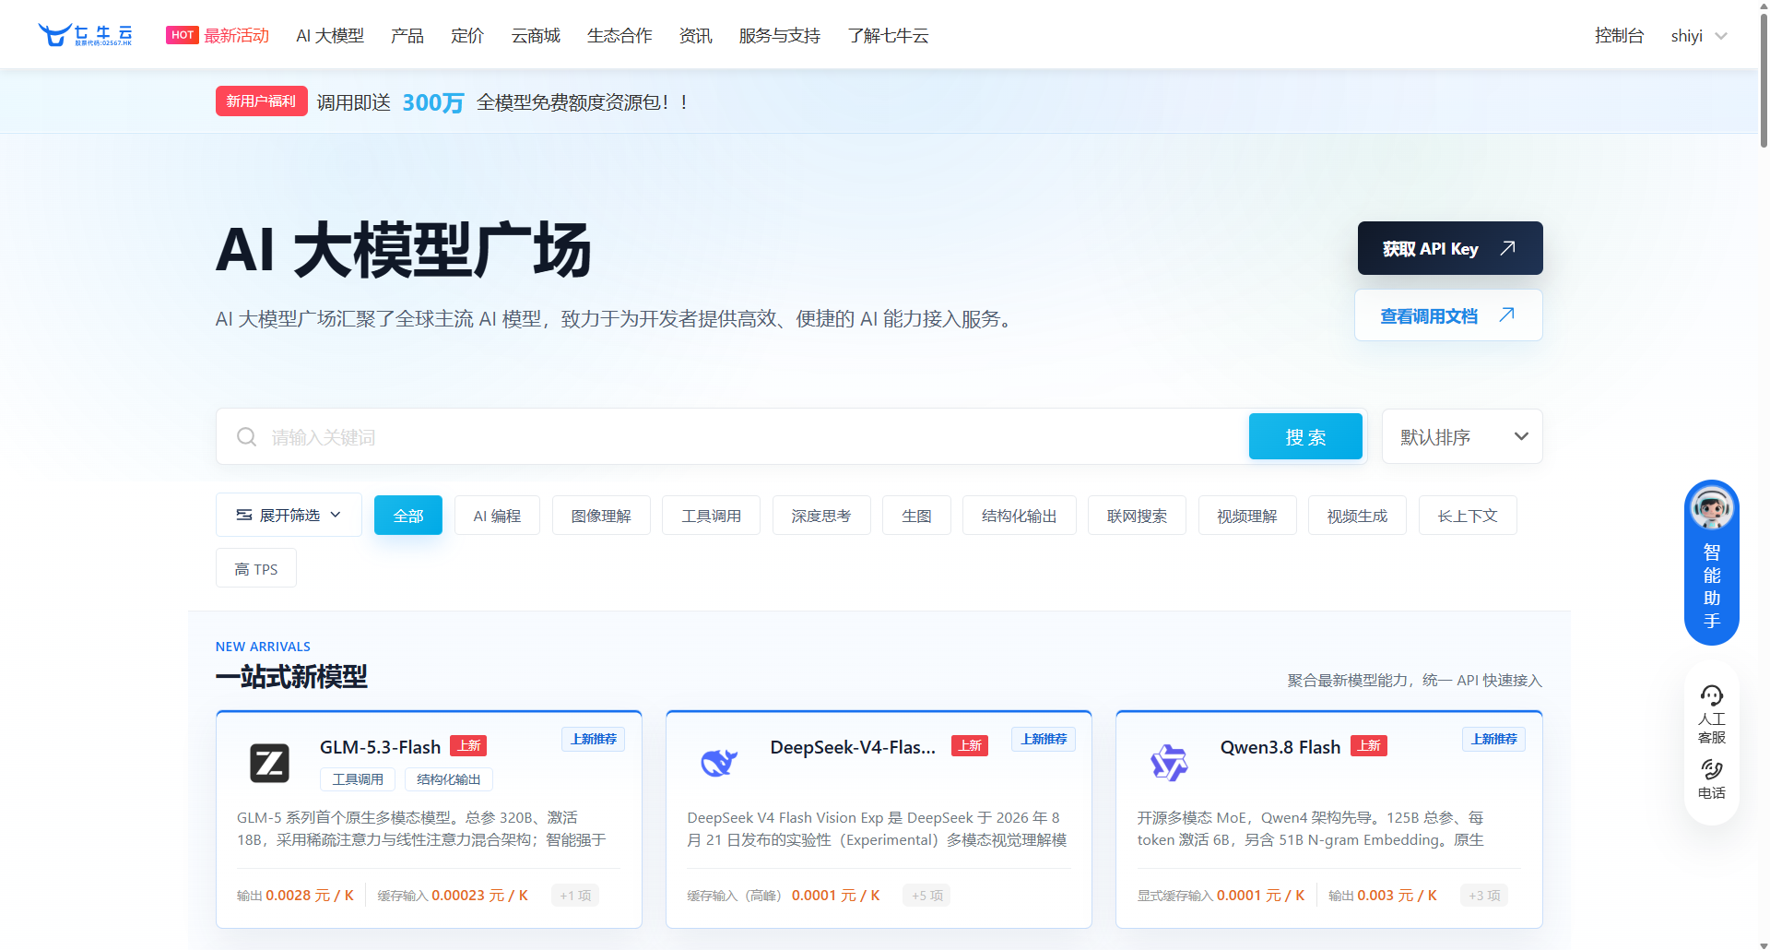Select the 长上下文 filter tag
The image size is (1770, 950).
coord(1468,516)
